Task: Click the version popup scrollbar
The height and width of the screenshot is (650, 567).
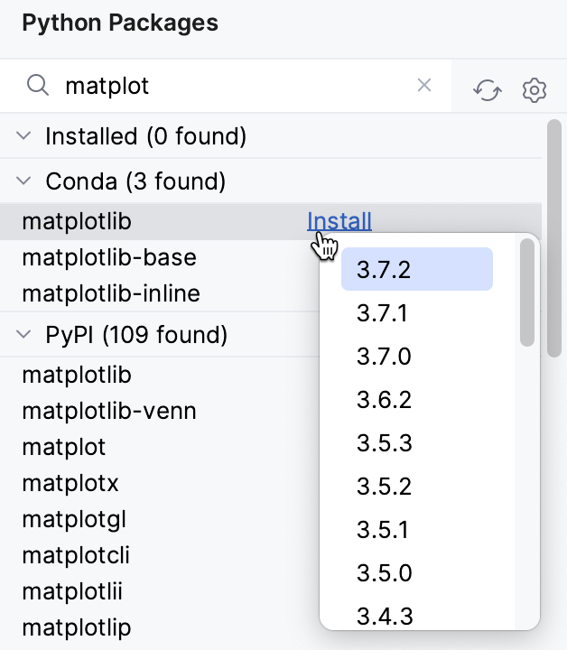Action: (527, 293)
